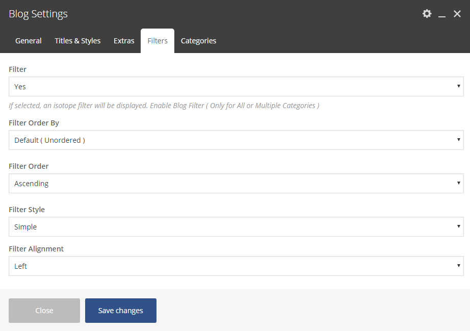Expand the Filter Order By dropdown

click(x=236, y=140)
